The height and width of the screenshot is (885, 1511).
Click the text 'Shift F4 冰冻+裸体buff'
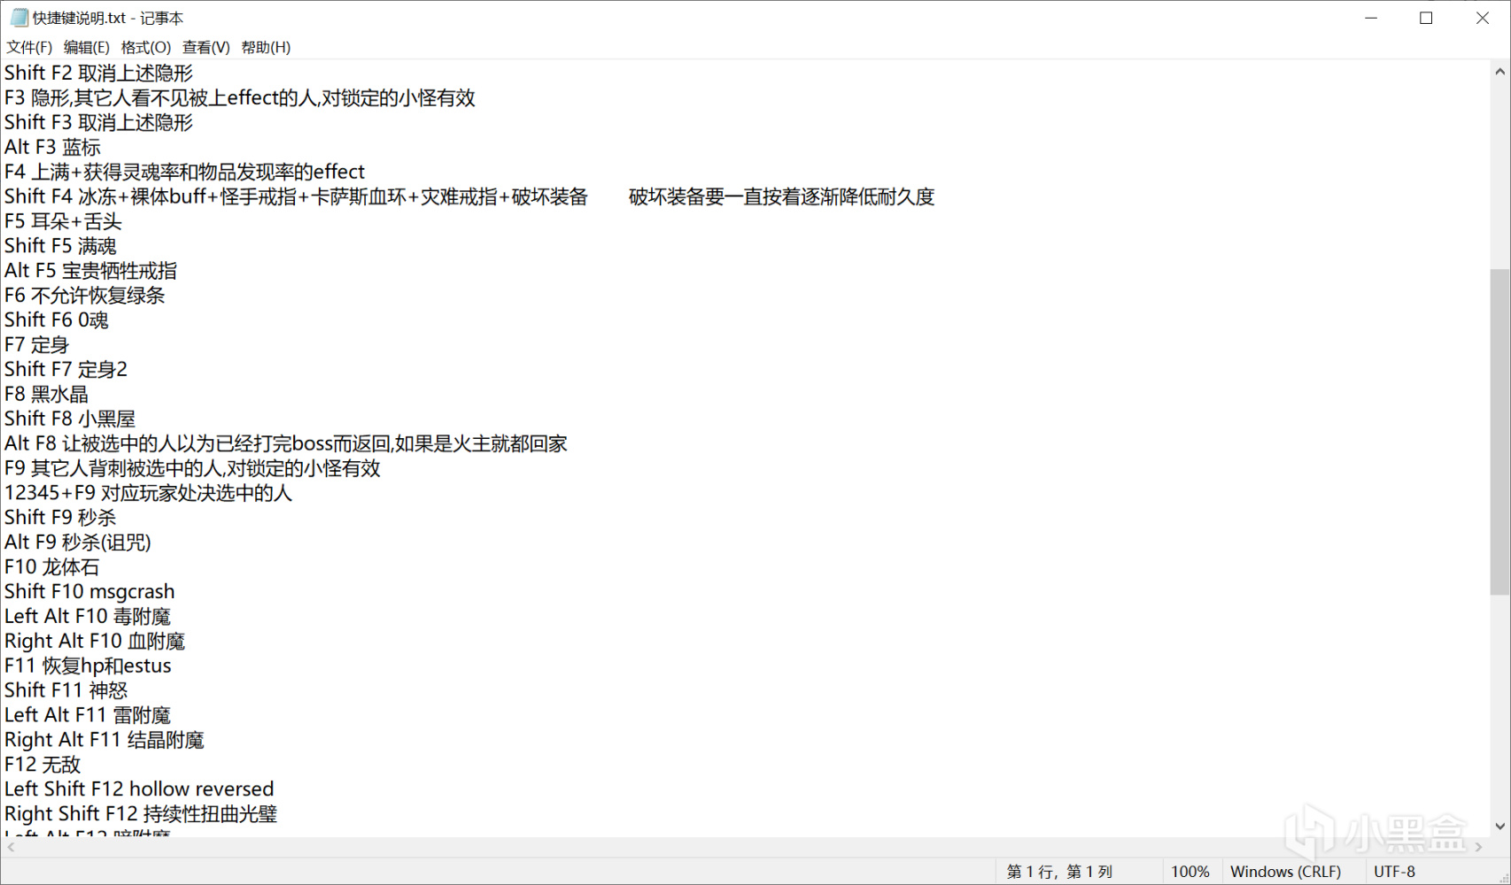click(105, 197)
